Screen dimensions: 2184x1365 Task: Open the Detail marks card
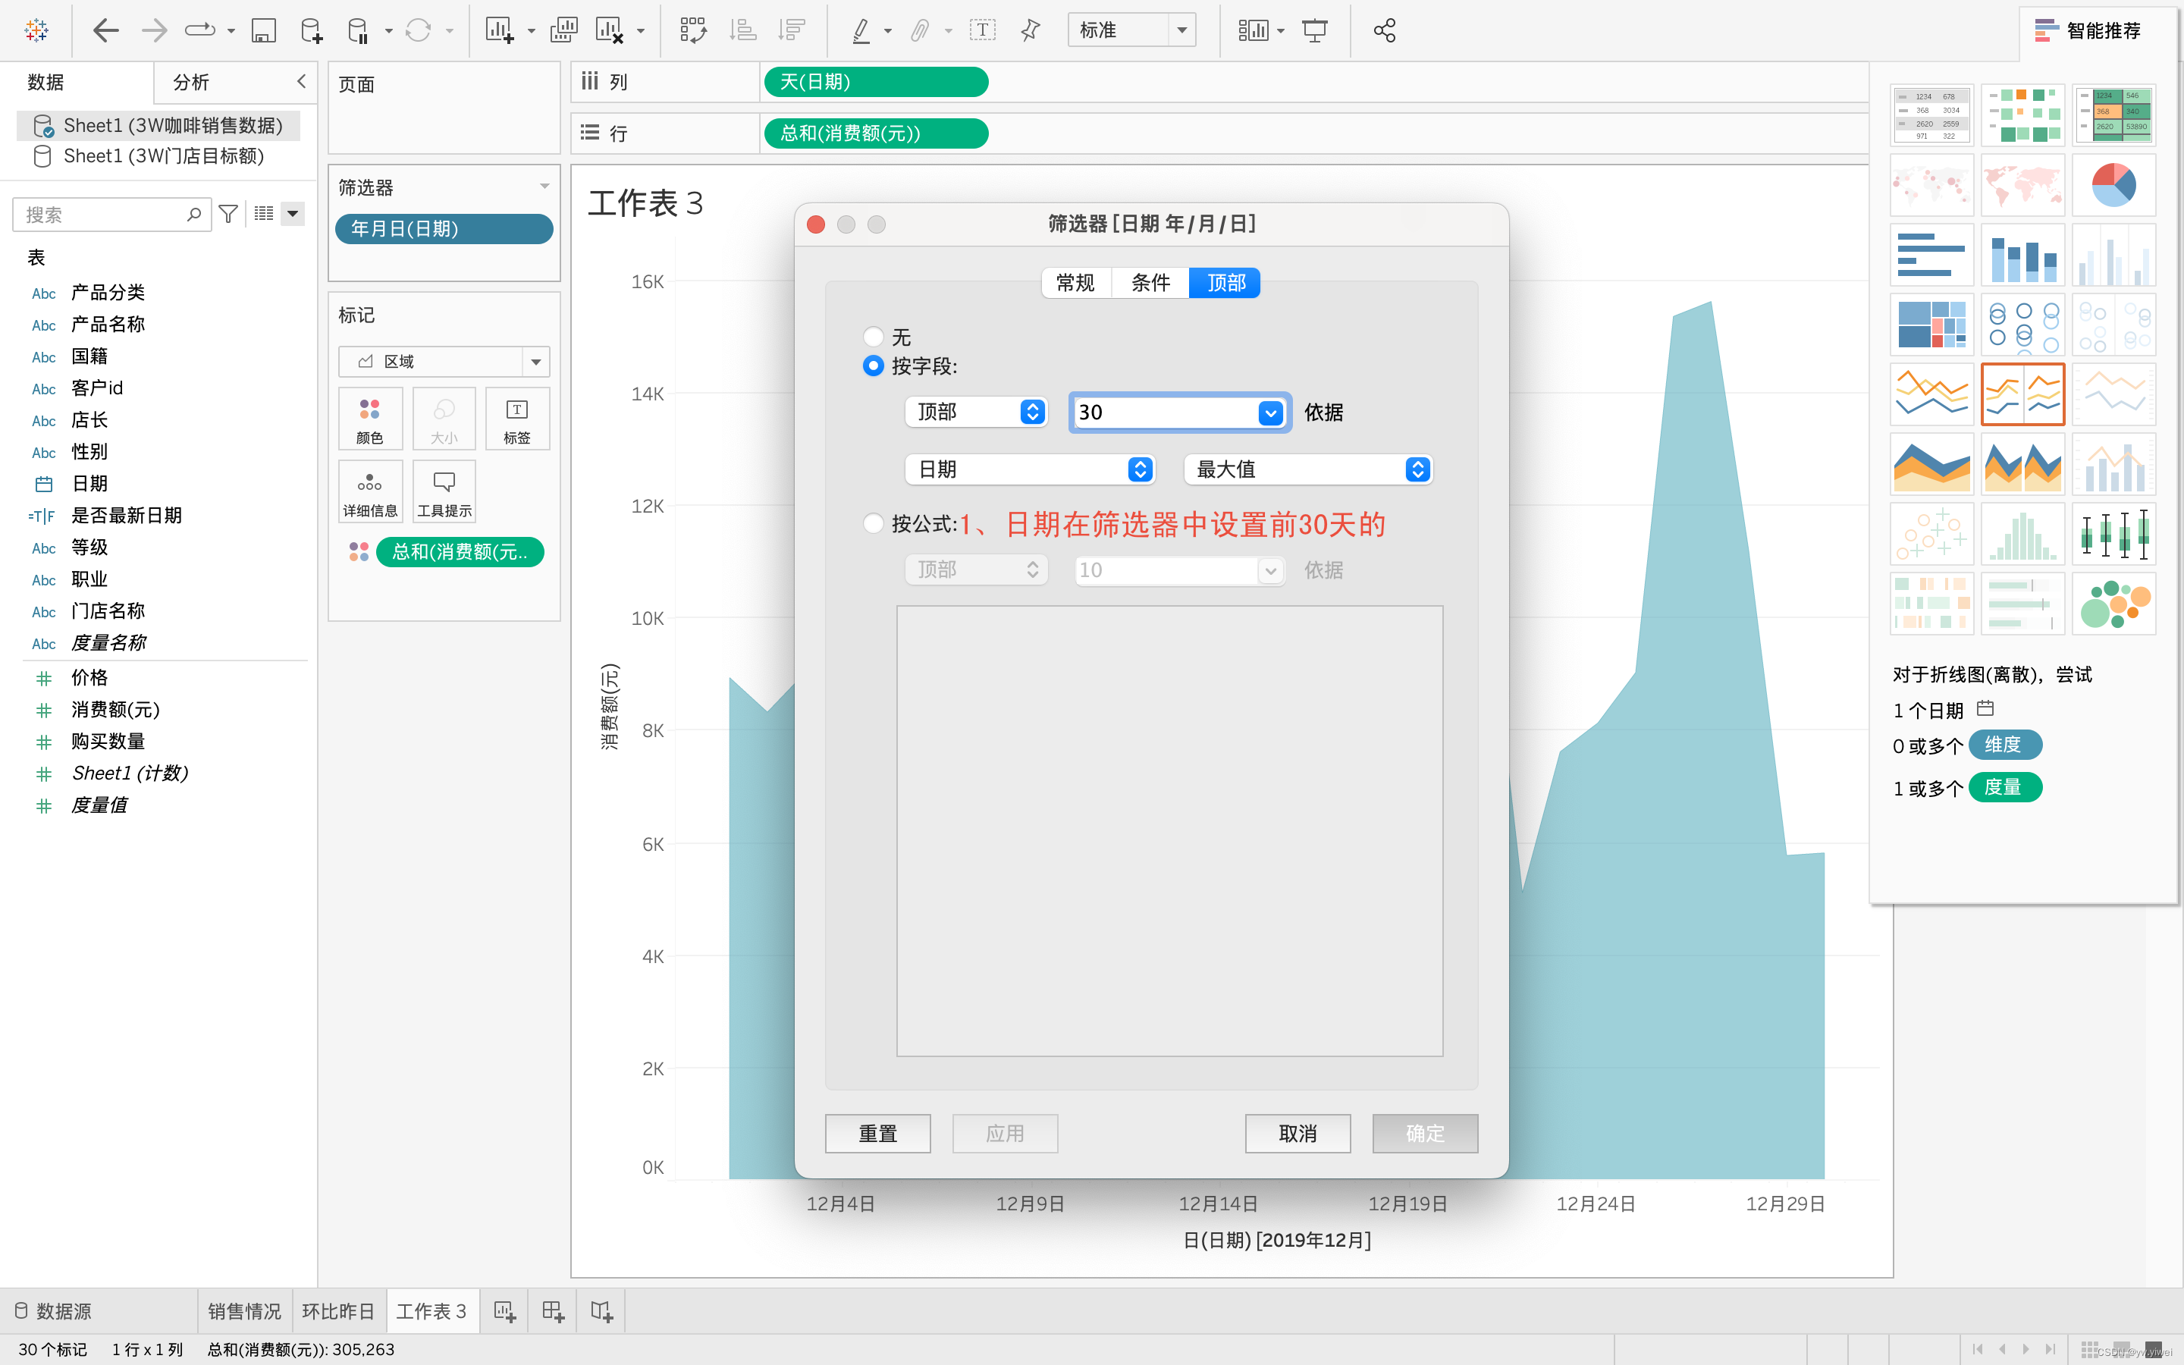coord(370,492)
